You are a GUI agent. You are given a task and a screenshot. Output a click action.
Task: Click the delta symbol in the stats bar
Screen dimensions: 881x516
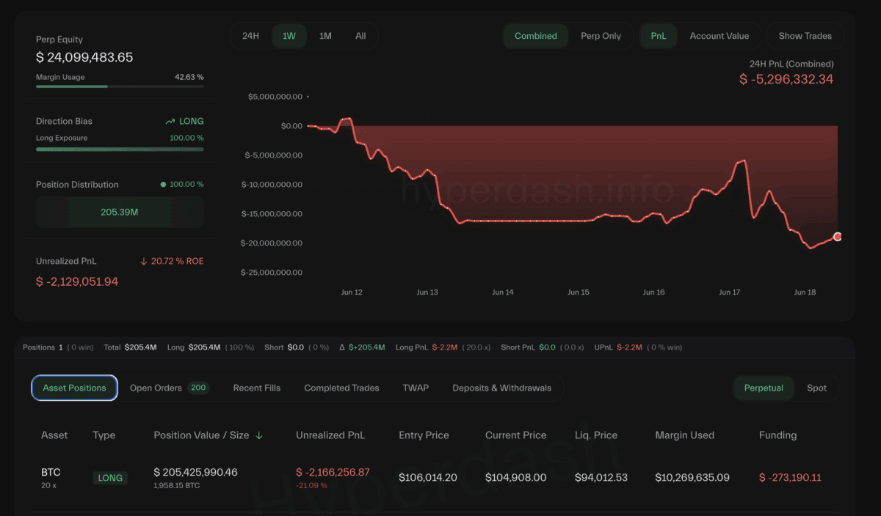(x=342, y=347)
